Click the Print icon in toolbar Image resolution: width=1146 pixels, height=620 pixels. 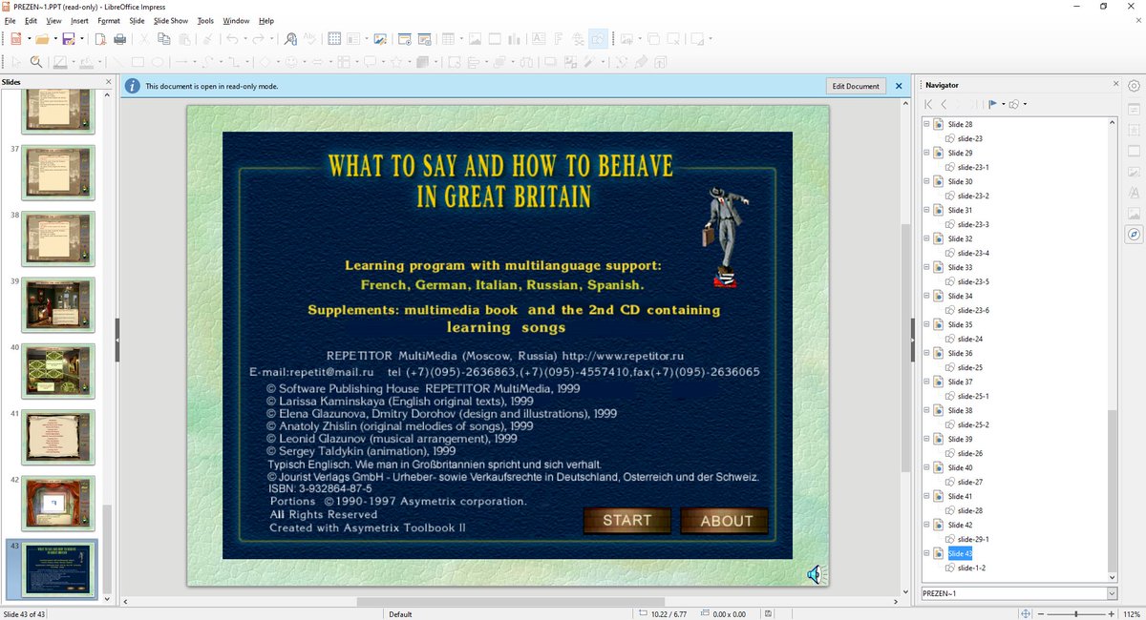(x=120, y=39)
